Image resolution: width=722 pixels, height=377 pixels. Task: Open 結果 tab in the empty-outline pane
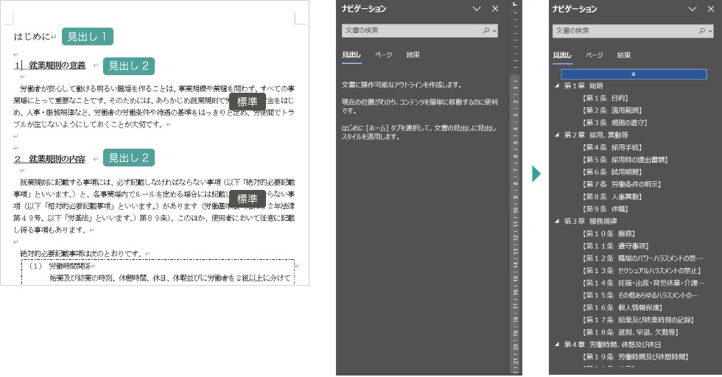[x=413, y=55]
